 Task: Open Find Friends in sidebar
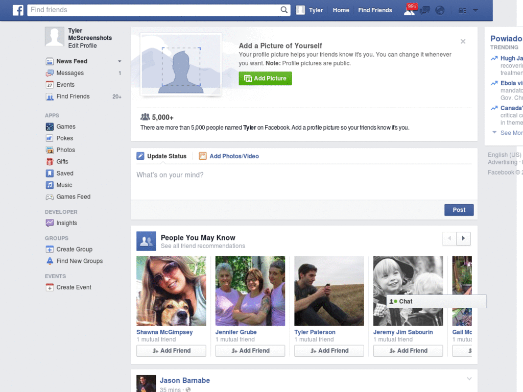pos(73,96)
